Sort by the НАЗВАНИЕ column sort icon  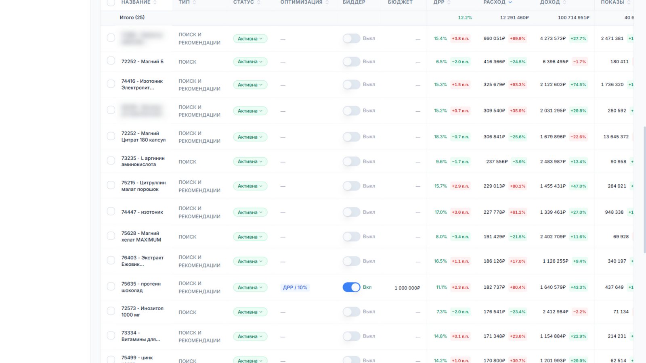pyautogui.click(x=155, y=2)
